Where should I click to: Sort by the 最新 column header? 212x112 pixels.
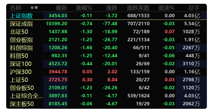61,8
